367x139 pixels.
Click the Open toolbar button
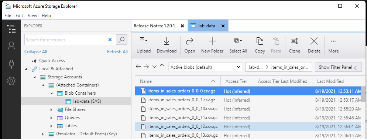tap(189, 45)
